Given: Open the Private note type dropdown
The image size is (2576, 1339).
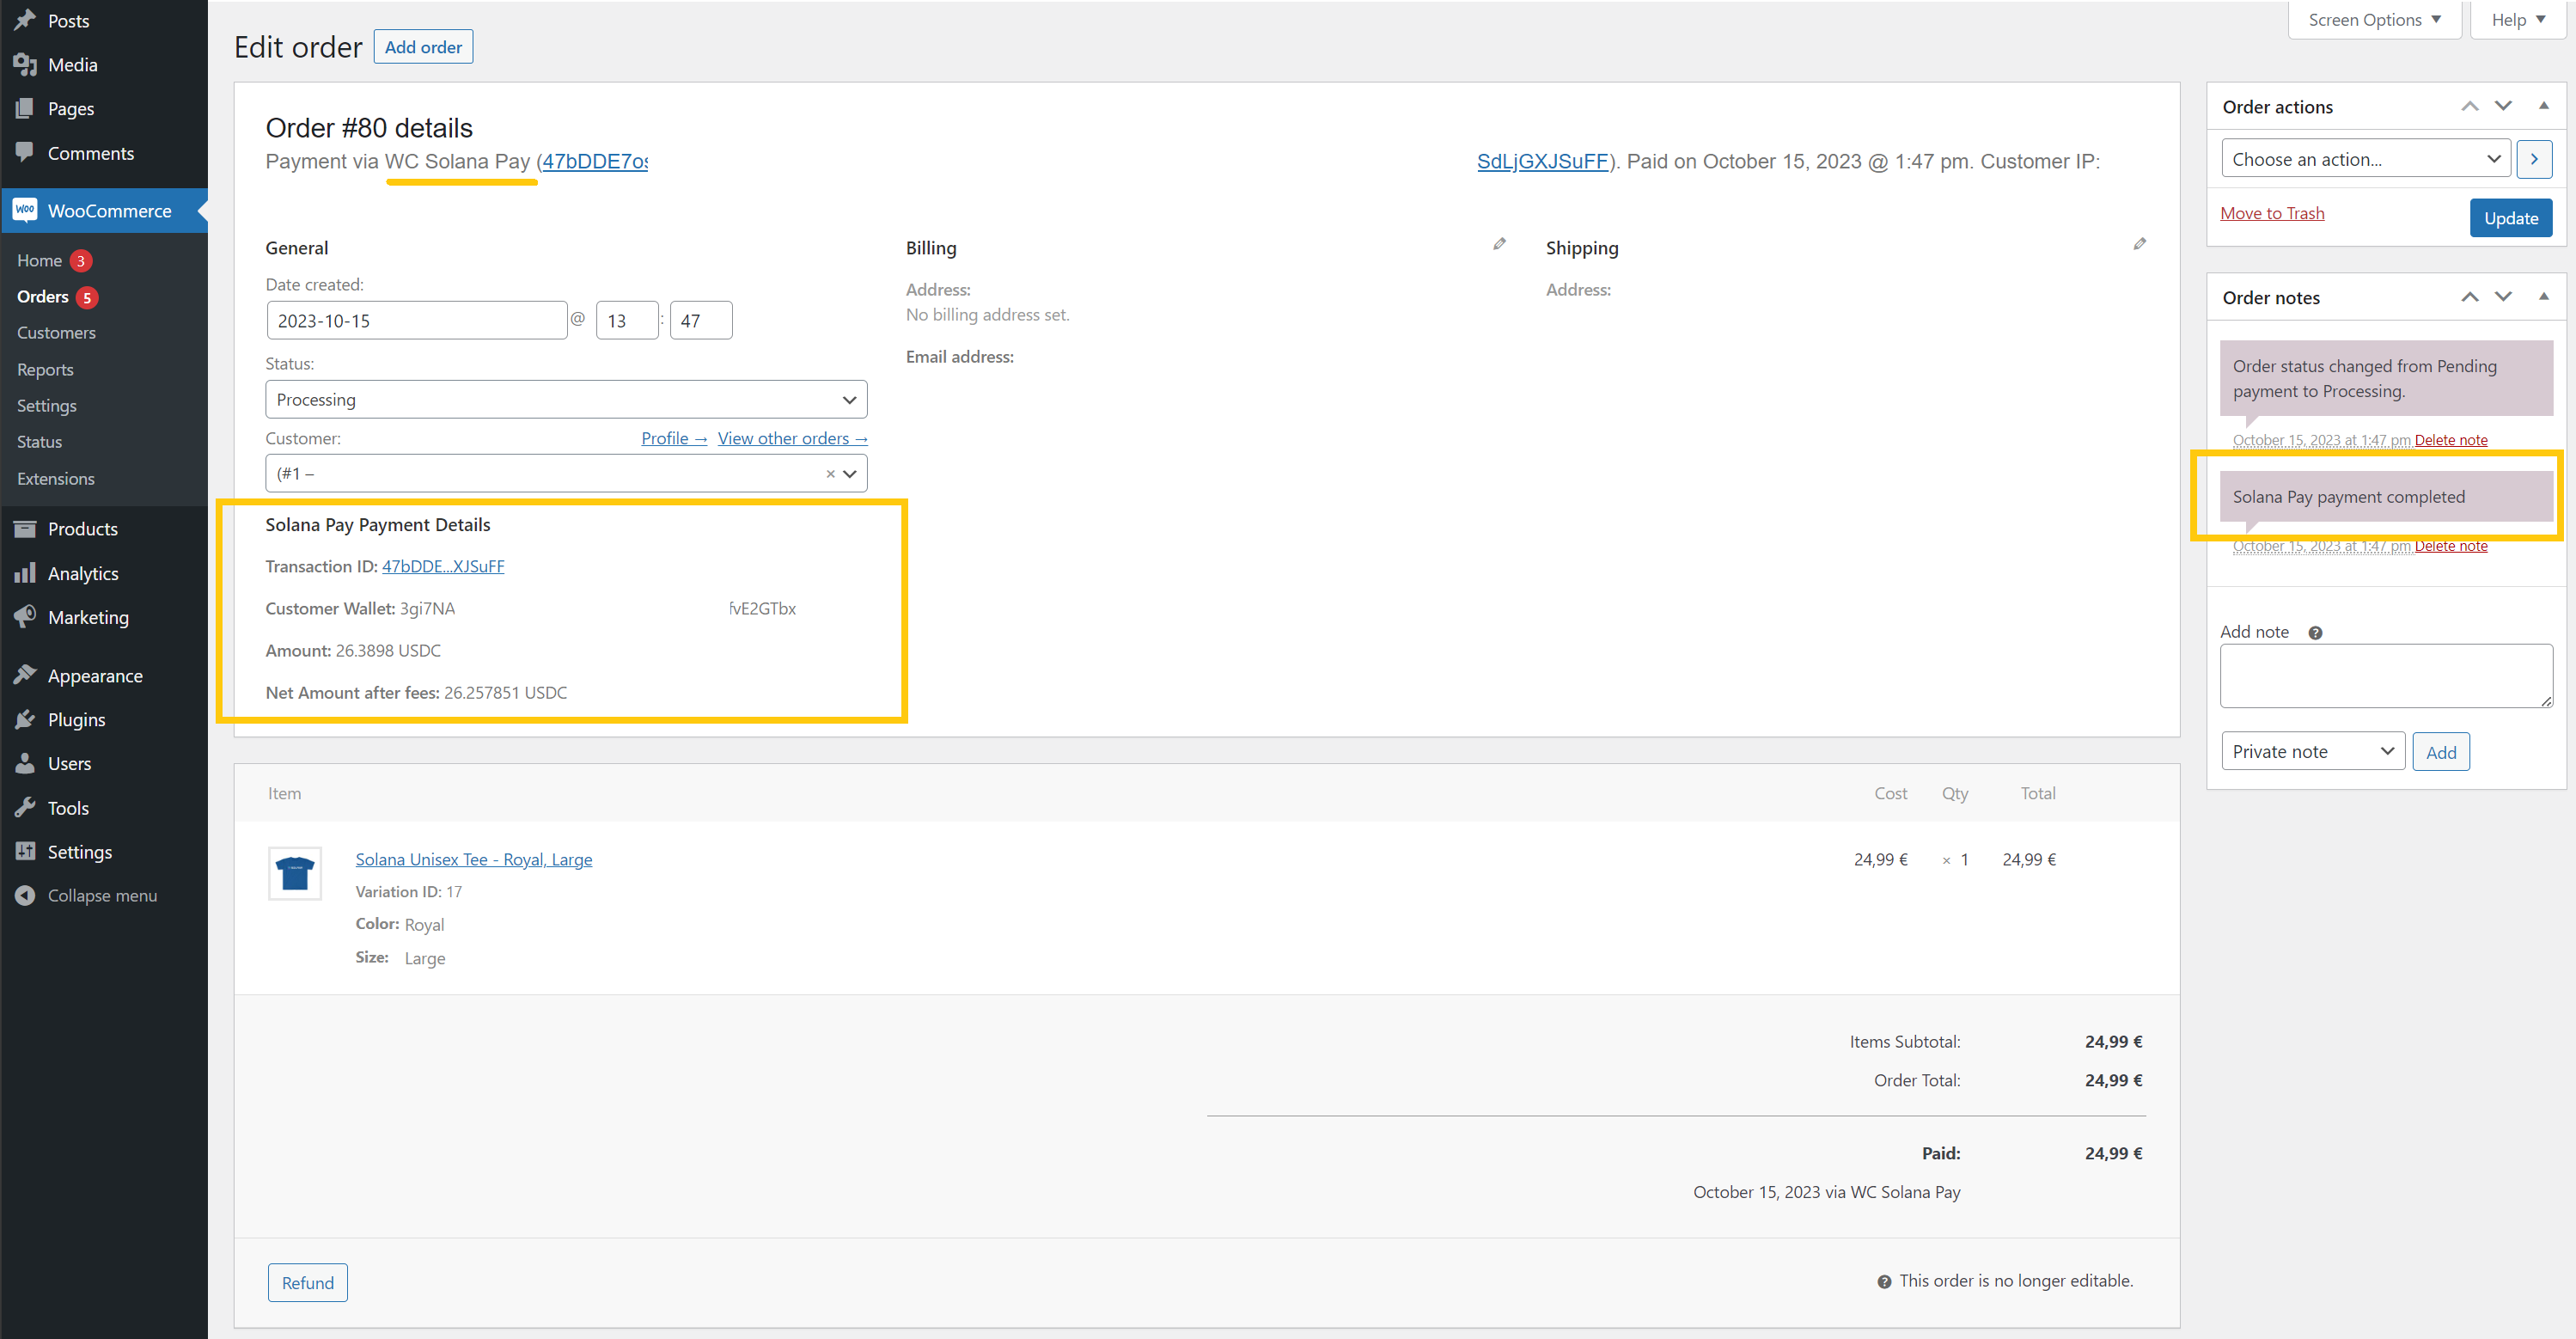Looking at the screenshot, I should pyautogui.click(x=2312, y=752).
